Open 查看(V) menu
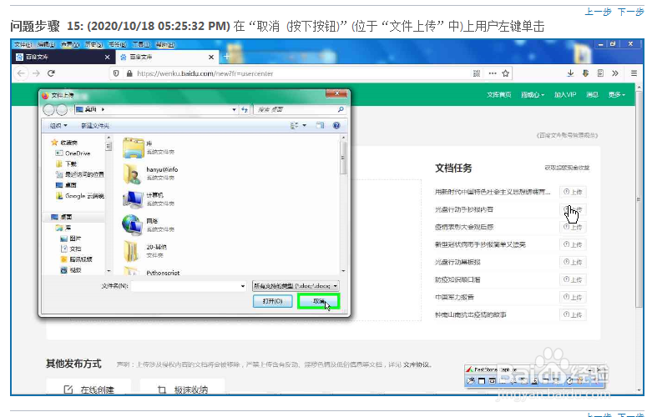The width and height of the screenshot is (647, 417). coord(70,44)
